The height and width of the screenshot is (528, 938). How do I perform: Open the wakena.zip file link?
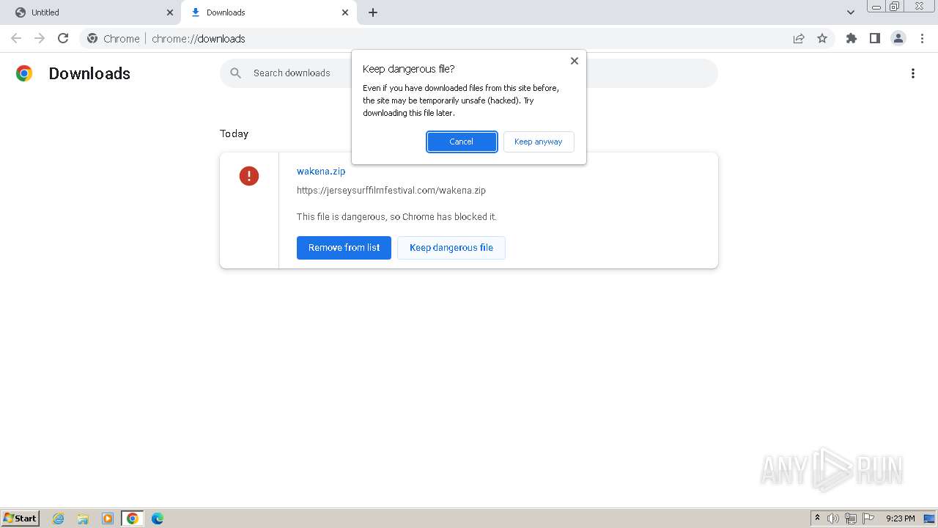pyautogui.click(x=321, y=171)
